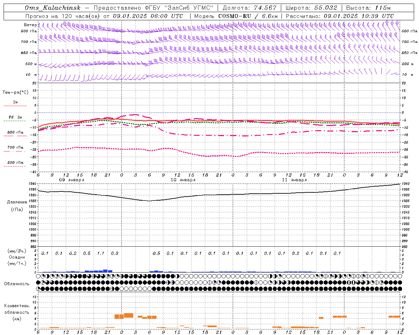
Task: Click the (мм/3ч.) precipitation unit label
Action: (17, 251)
